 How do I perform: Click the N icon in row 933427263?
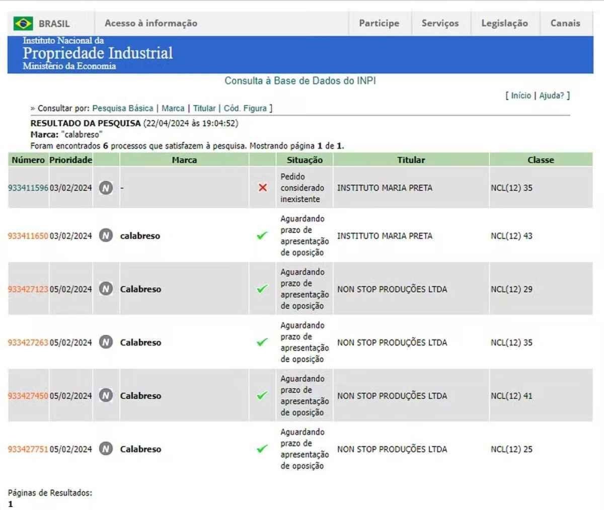[x=106, y=342]
